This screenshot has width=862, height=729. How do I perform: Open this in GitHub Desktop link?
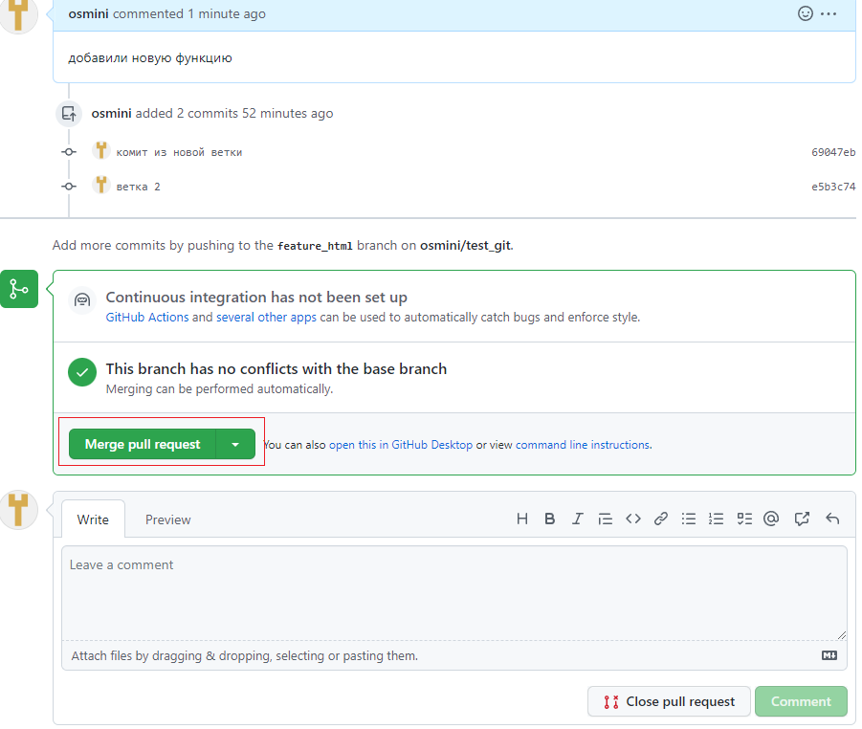click(400, 445)
